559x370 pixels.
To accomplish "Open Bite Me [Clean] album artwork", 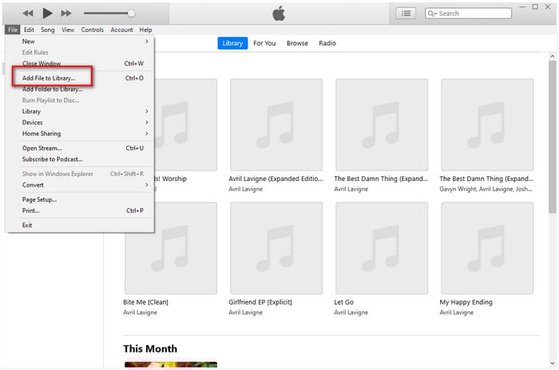I will coord(171,248).
